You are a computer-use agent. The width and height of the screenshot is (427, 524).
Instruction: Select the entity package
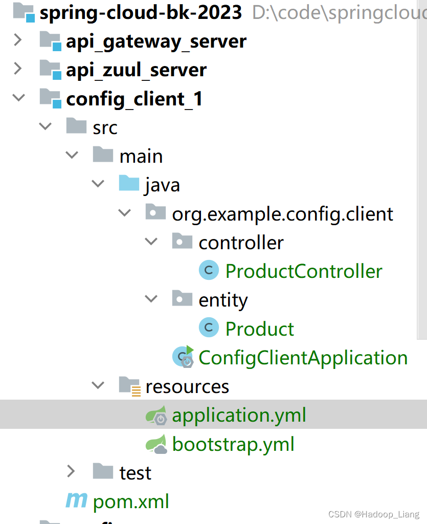pos(223,300)
